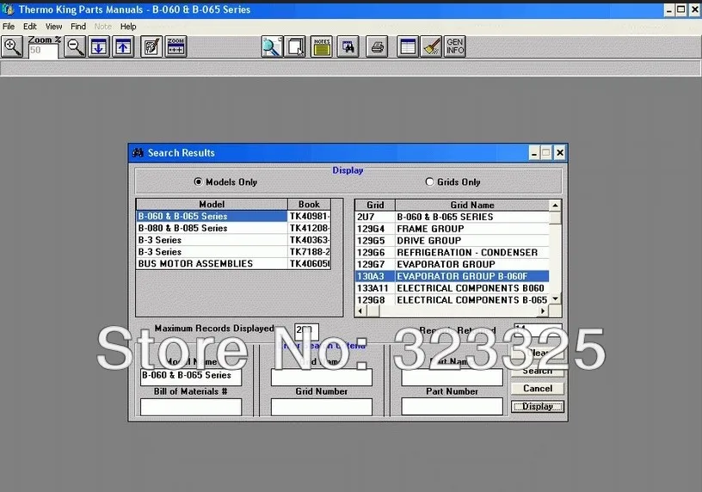Click the Model Name input field
702x492 pixels.
tap(191, 377)
